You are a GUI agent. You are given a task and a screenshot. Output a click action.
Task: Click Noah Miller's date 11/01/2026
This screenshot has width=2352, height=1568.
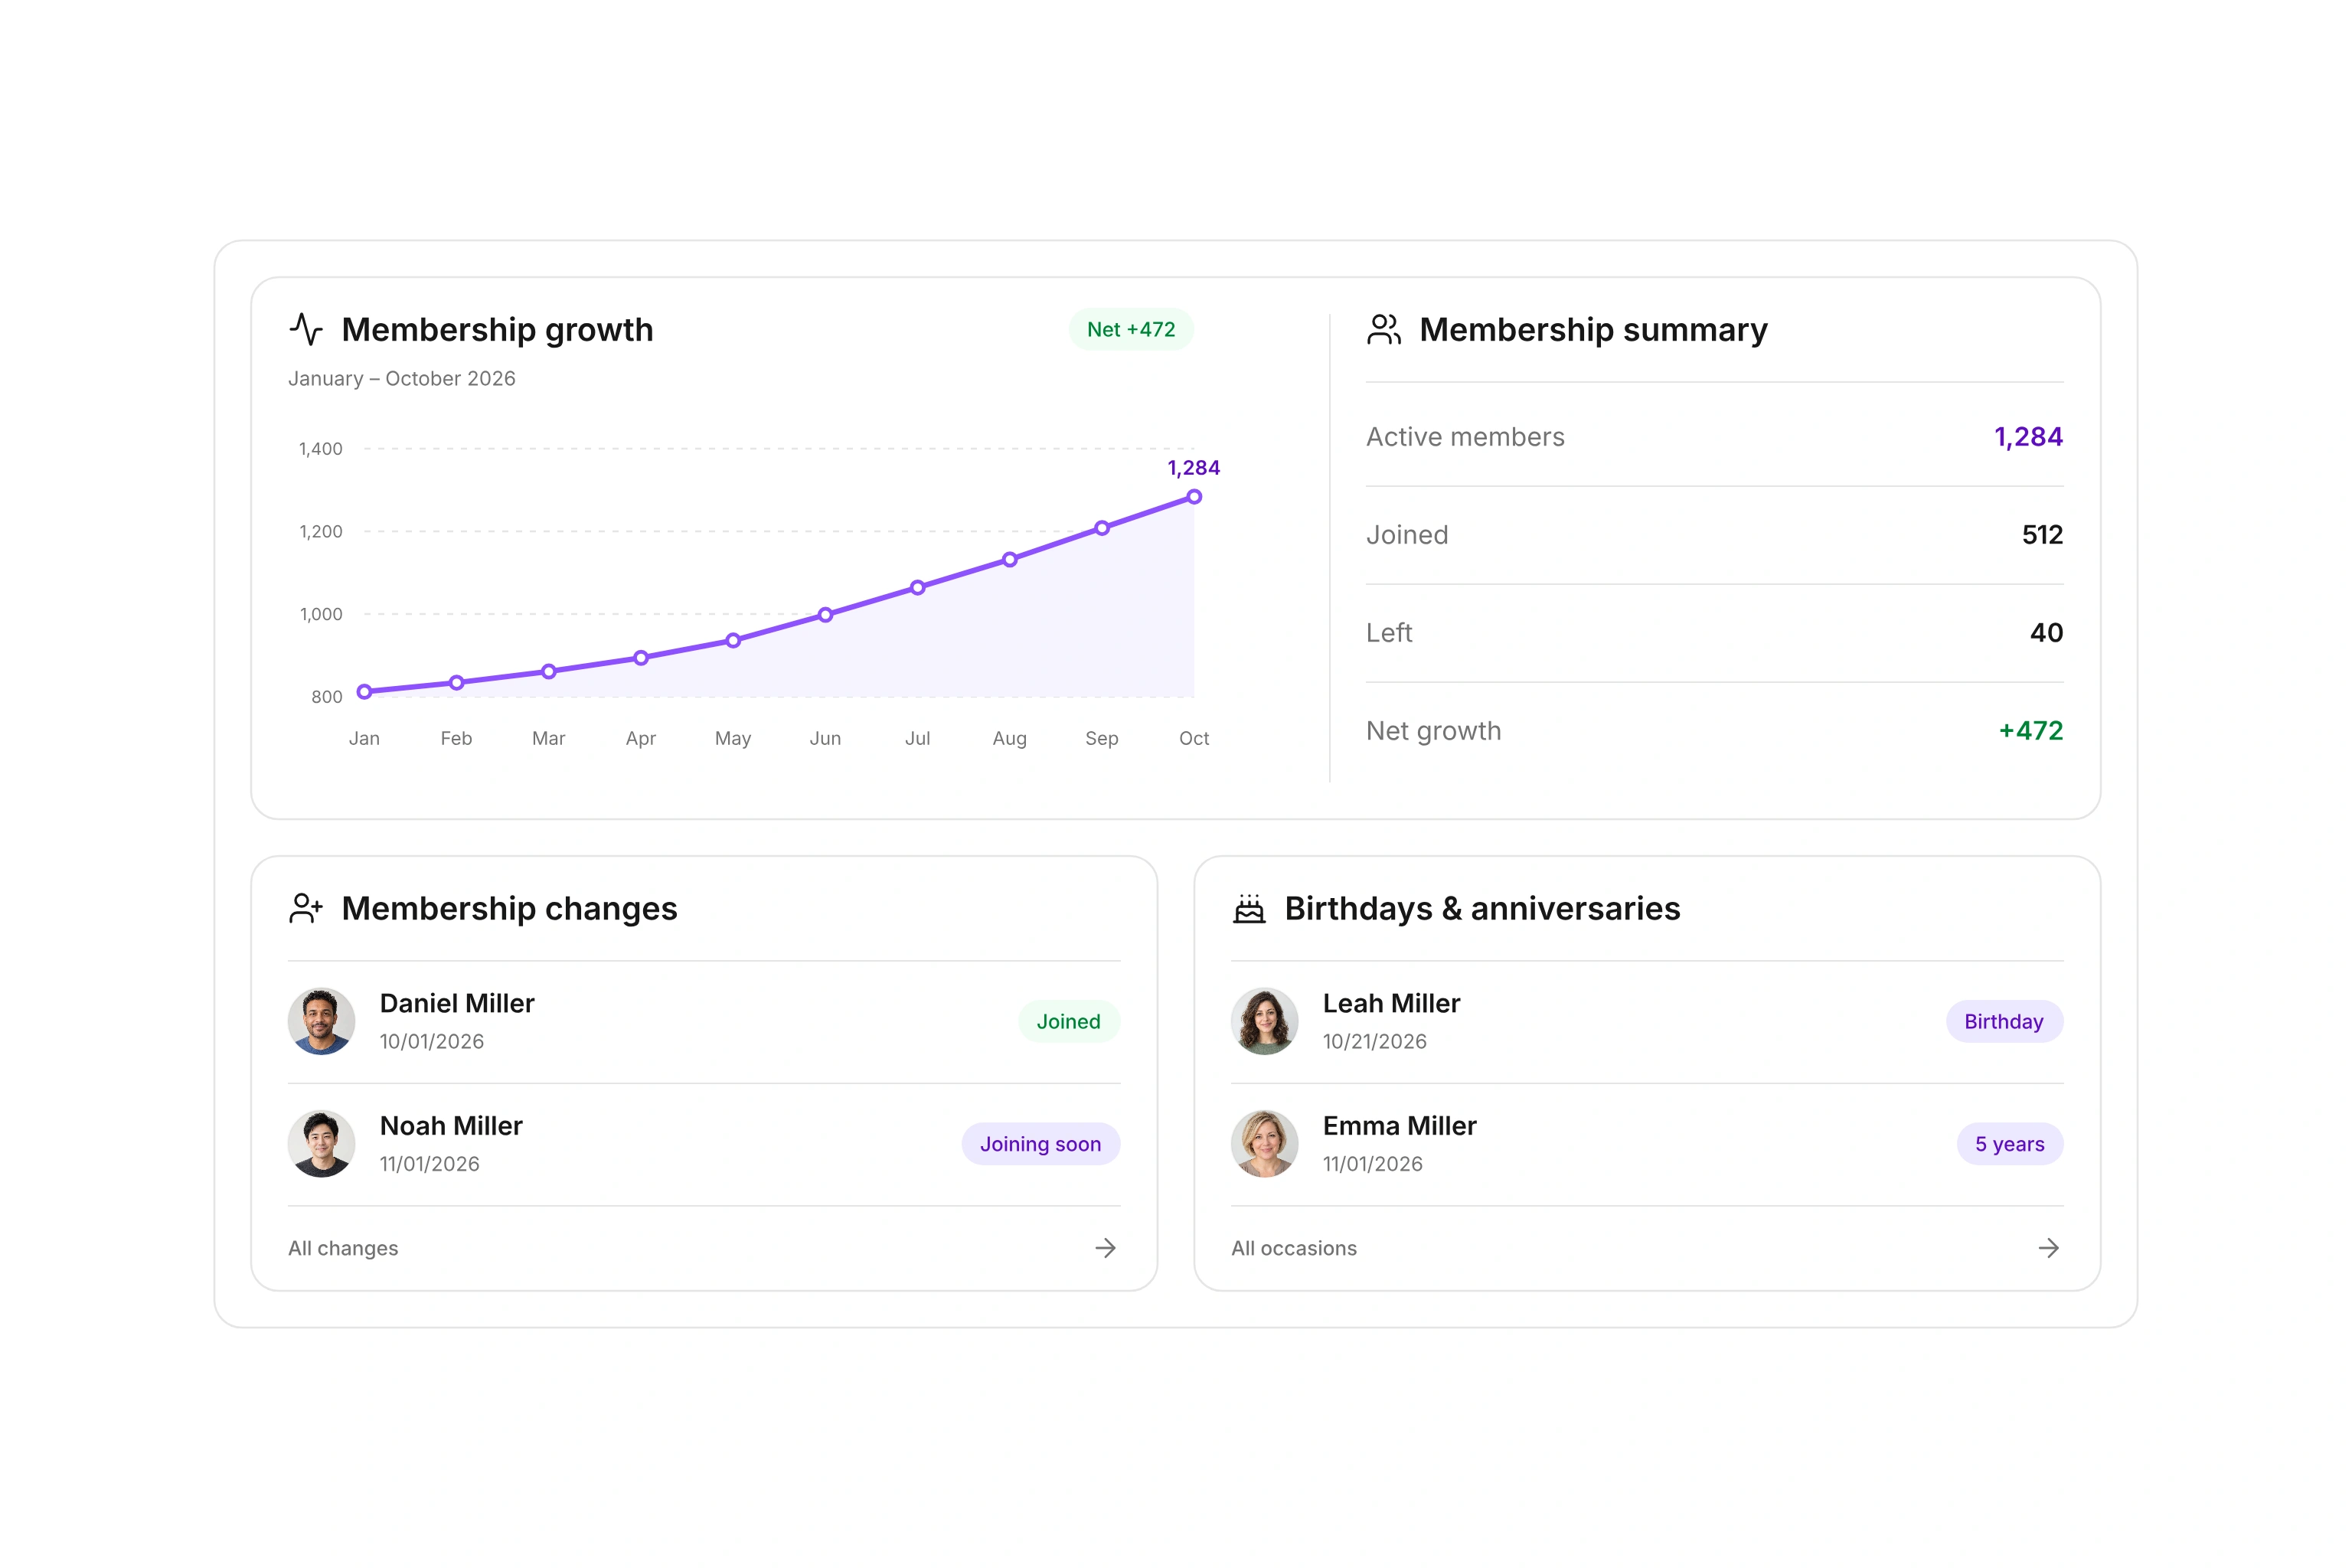click(x=430, y=1164)
